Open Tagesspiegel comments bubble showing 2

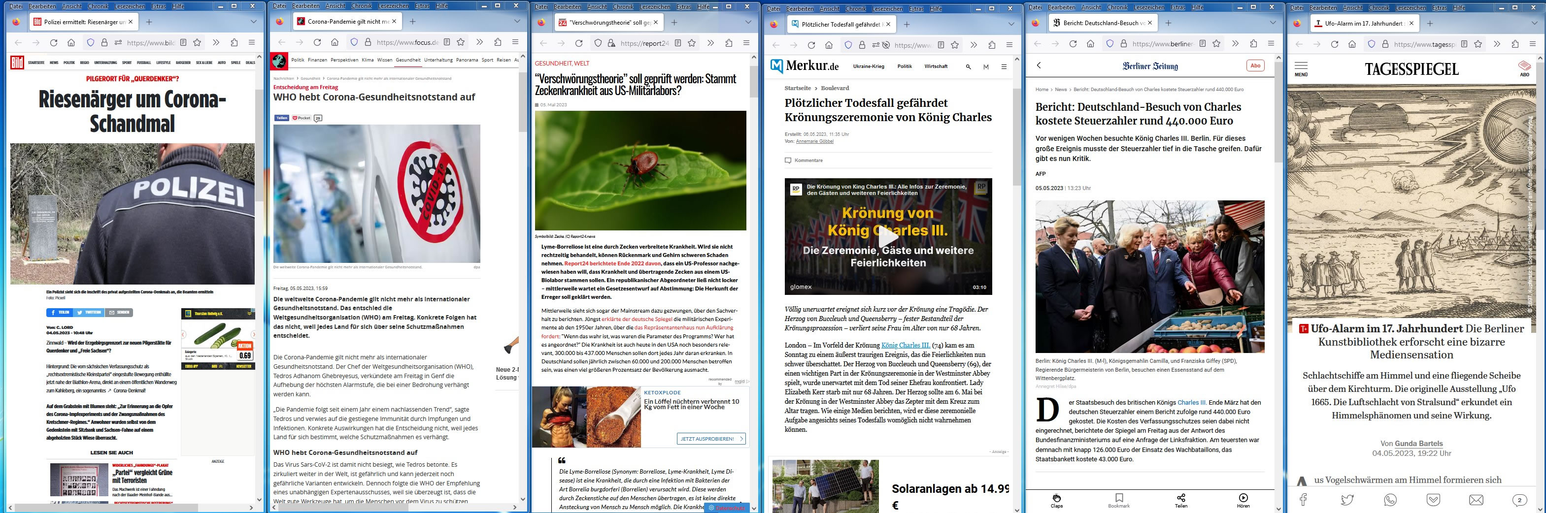[1519, 500]
